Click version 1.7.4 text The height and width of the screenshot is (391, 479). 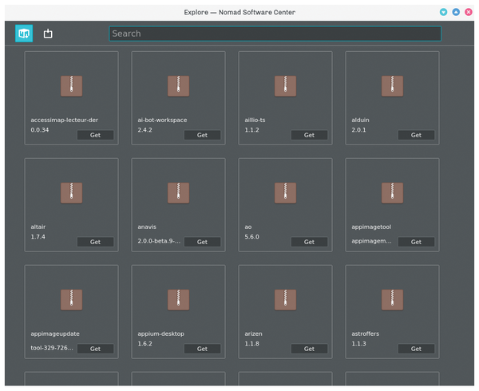click(x=38, y=236)
